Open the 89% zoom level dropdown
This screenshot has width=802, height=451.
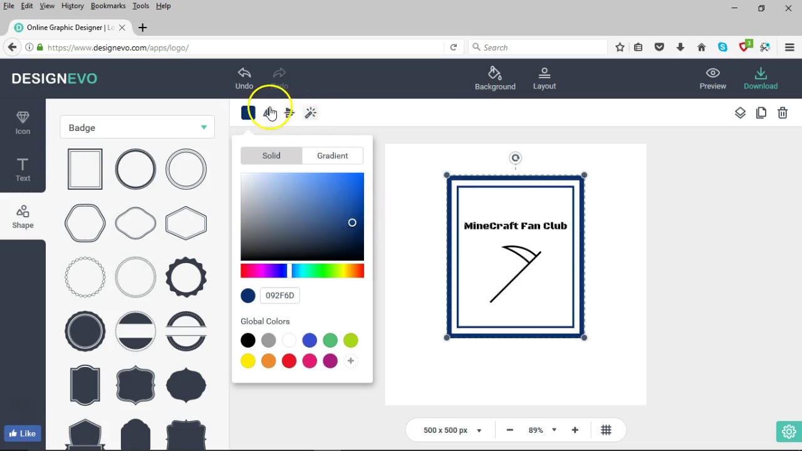[542, 430]
